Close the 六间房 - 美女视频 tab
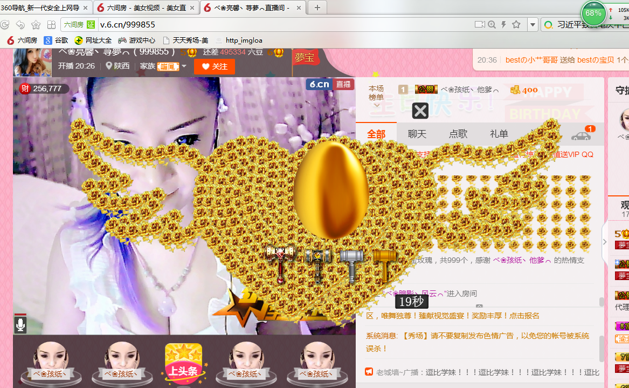Screen dimensions: 629x388 pos(192,8)
